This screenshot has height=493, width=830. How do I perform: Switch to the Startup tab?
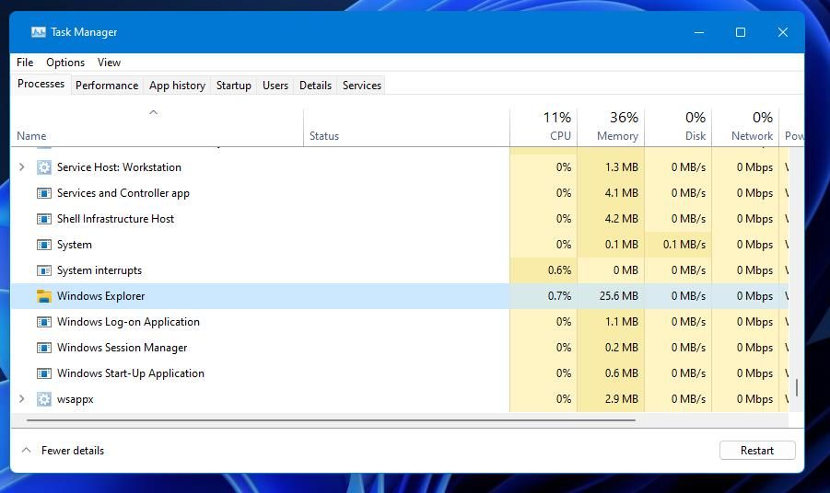[233, 86]
